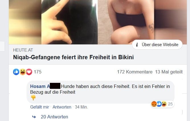Open the Über diese Website button

click(157, 45)
